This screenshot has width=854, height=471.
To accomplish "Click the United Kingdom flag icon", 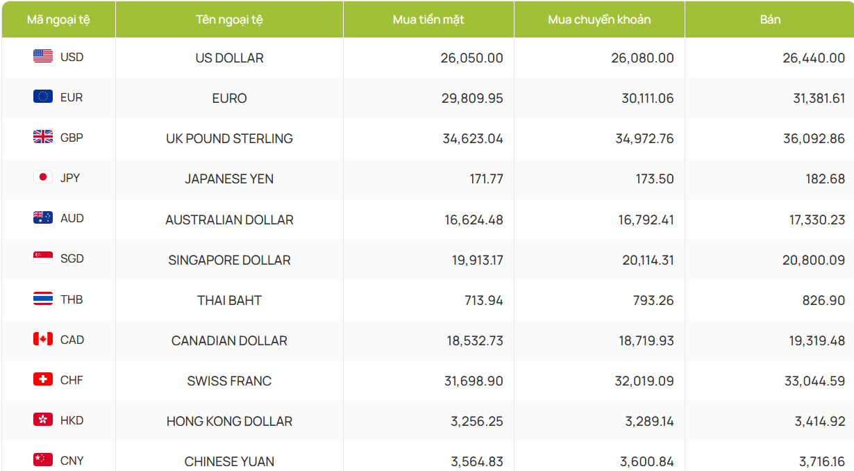I will point(43,137).
